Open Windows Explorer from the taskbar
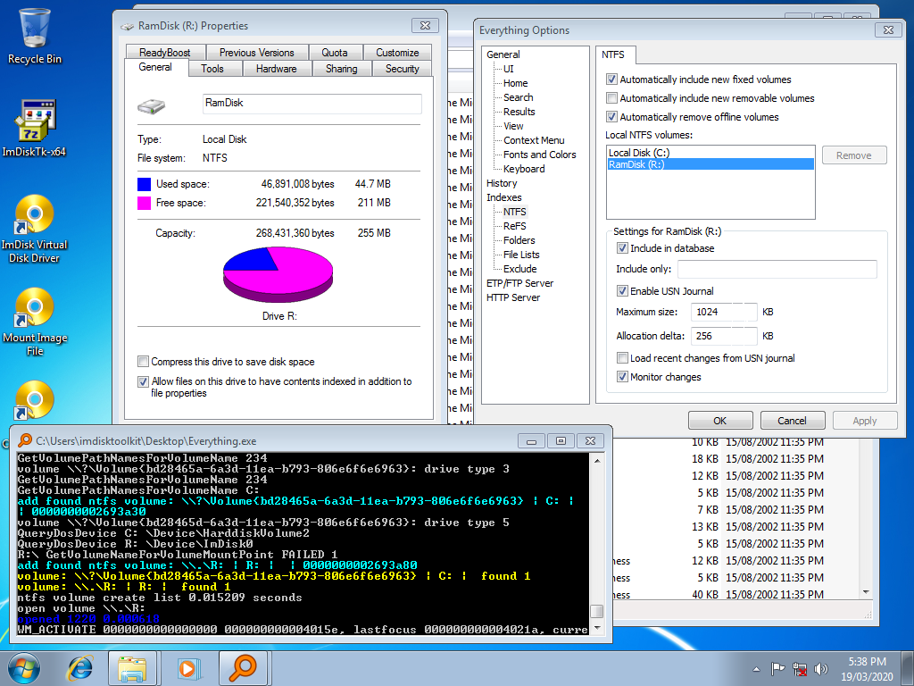 (x=132, y=668)
